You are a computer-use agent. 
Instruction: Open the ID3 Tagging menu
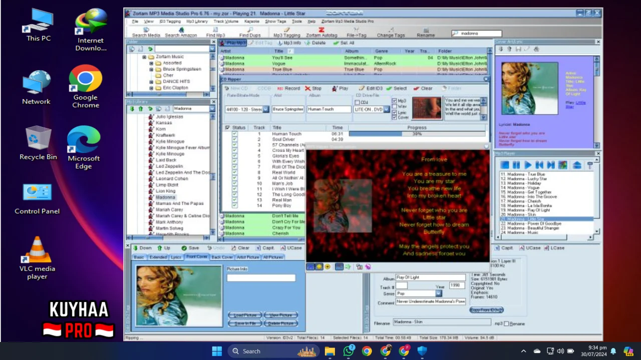[x=170, y=21]
